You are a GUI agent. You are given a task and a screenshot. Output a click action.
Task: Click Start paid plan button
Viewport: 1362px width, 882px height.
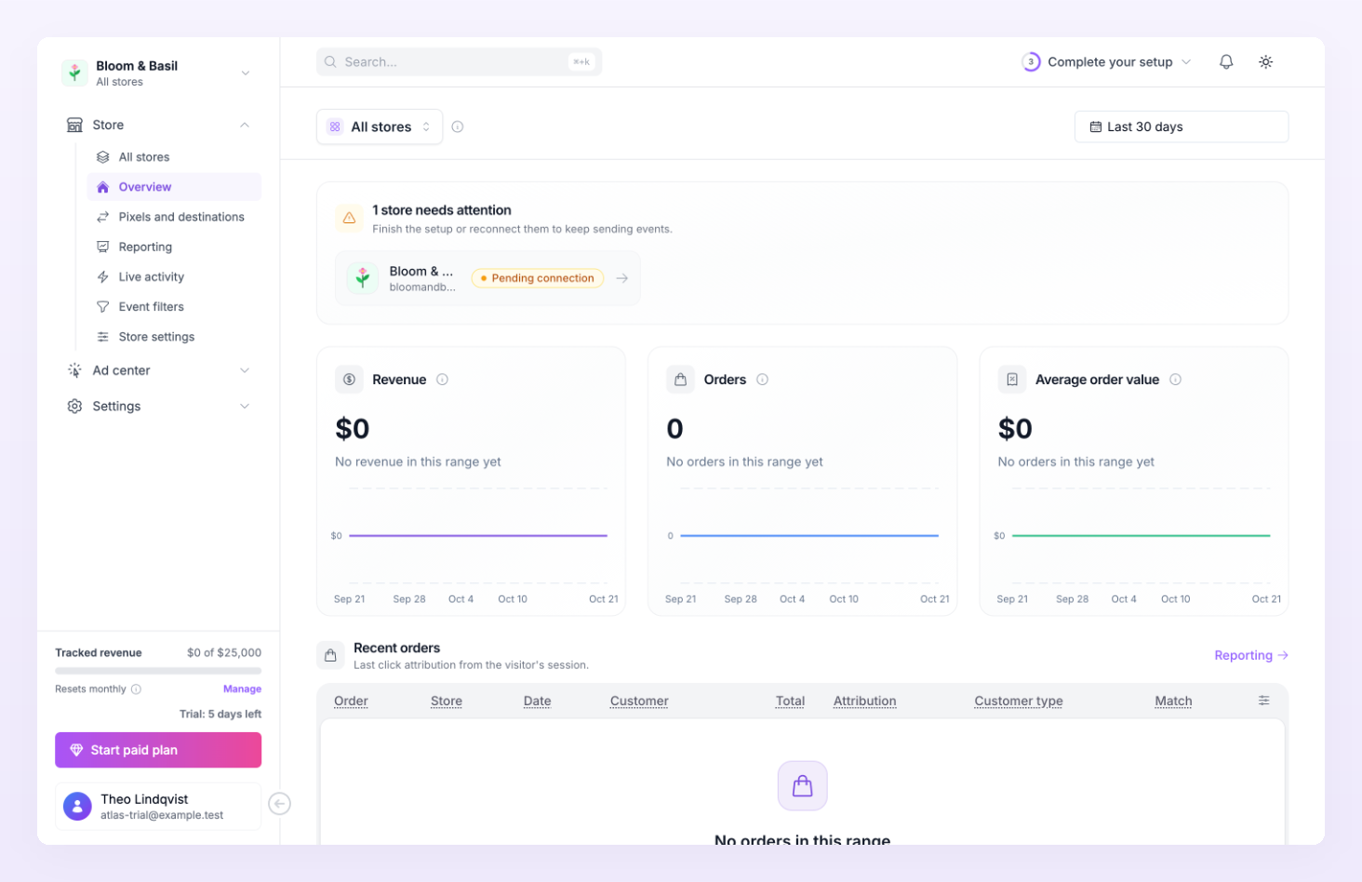click(158, 750)
